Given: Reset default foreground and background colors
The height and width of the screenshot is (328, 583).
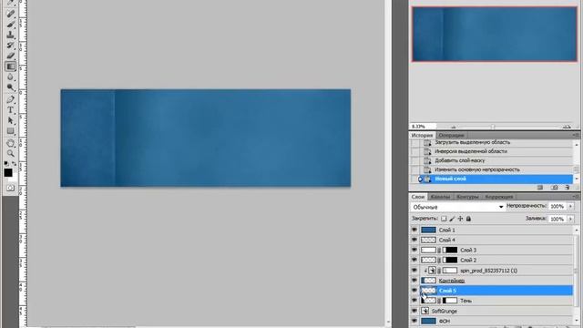Looking at the screenshot, I should [x=6, y=163].
